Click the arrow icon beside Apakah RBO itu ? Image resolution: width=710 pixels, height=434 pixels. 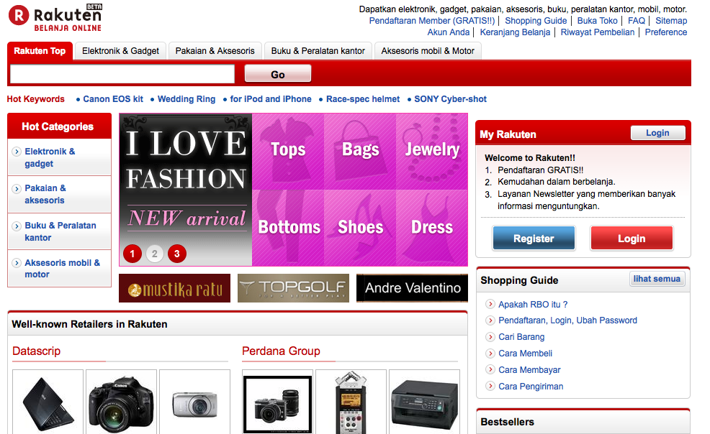pos(490,305)
